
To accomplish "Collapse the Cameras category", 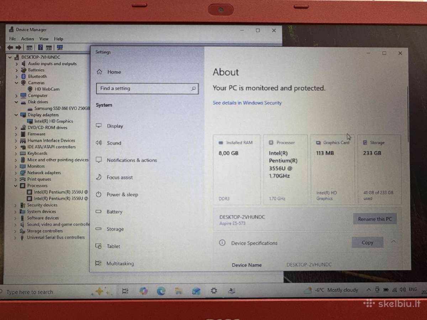I will coord(16,83).
